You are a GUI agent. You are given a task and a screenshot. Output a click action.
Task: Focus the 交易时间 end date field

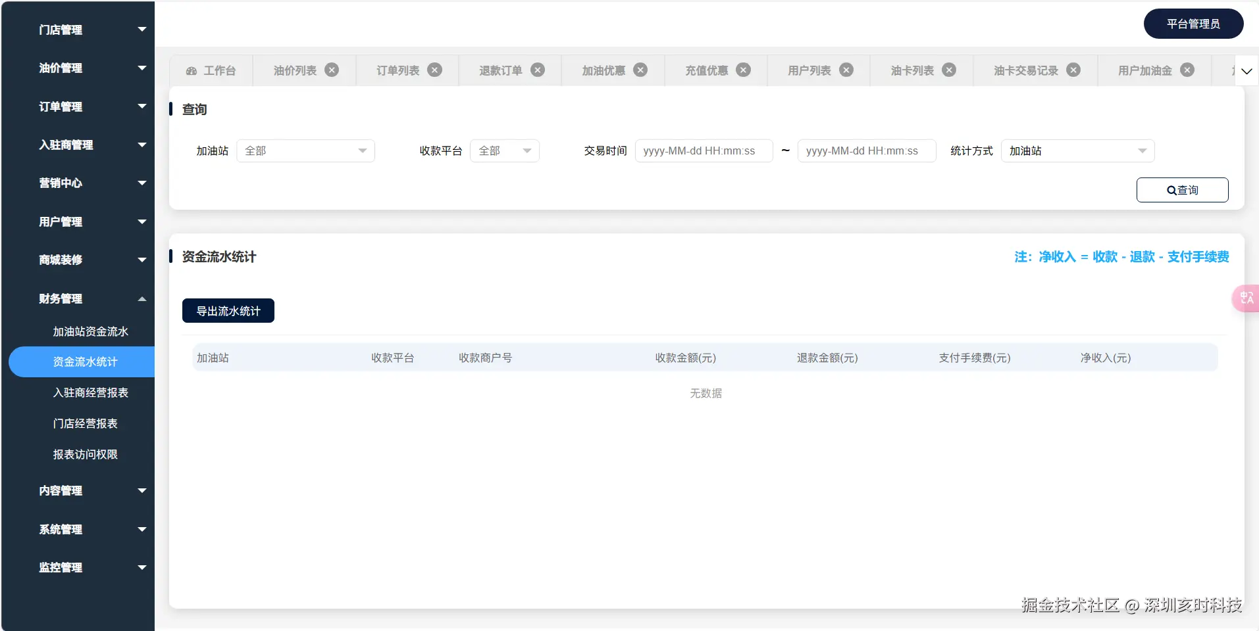[x=867, y=151]
